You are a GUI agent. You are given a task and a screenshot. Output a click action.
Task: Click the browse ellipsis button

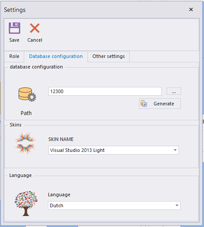[174, 91]
